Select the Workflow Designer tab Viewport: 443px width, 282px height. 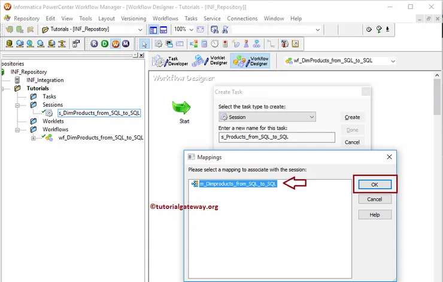pos(250,60)
